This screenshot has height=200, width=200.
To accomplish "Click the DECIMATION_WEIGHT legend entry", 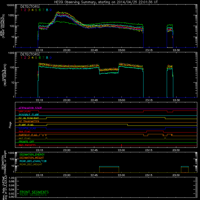I will [32, 158].
